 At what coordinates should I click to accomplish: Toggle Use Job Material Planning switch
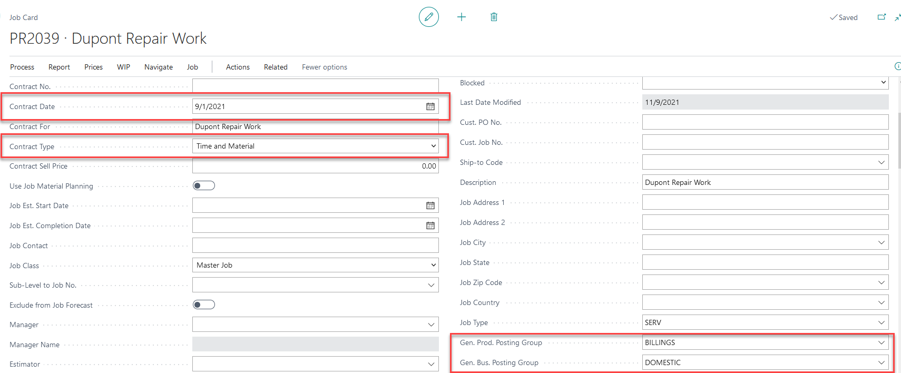pyautogui.click(x=204, y=185)
